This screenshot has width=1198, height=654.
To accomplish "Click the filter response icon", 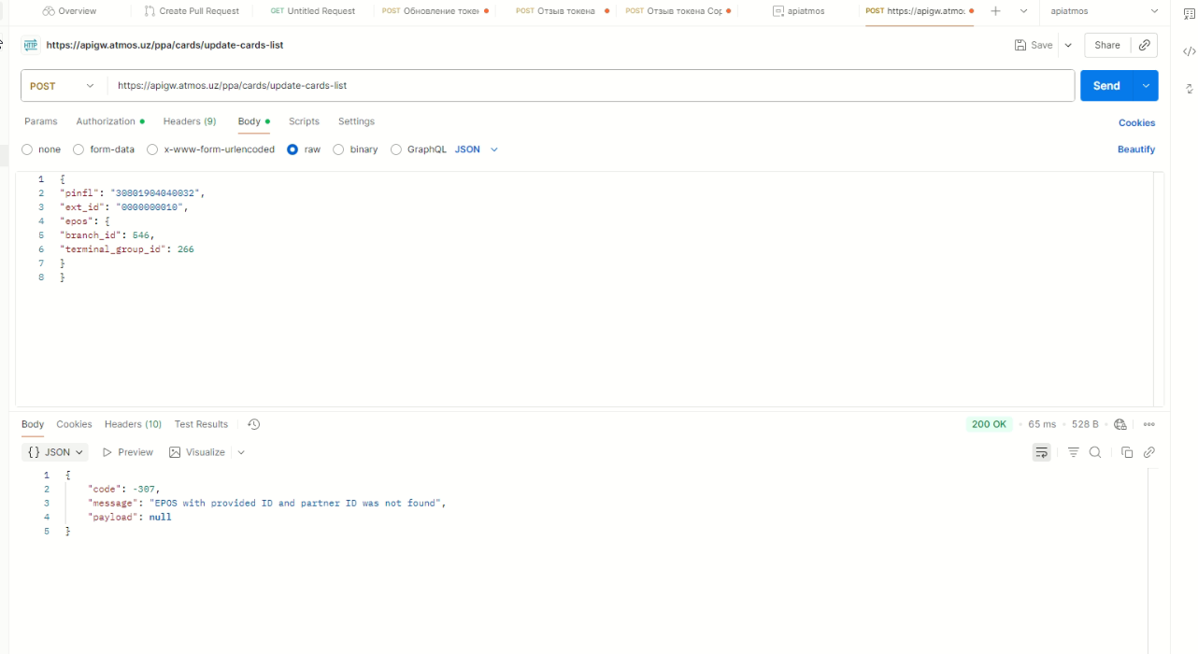I will 1073,452.
